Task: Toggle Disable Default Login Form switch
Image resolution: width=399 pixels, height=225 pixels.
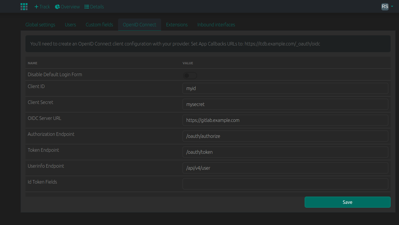Action: click(x=190, y=76)
